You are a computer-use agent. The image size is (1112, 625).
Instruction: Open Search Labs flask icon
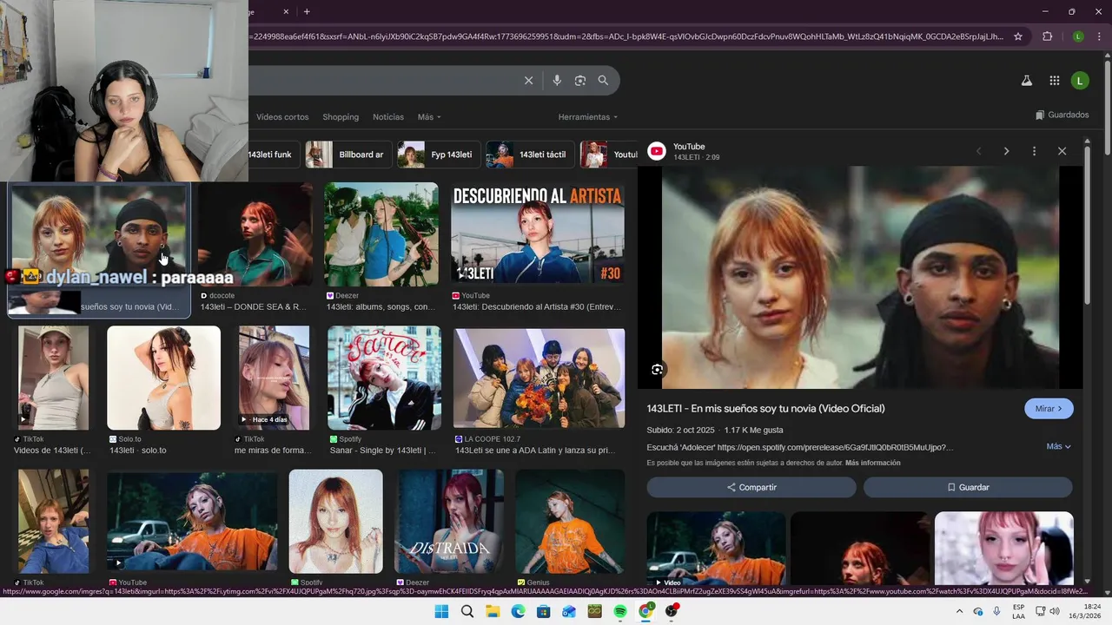[1026, 81]
